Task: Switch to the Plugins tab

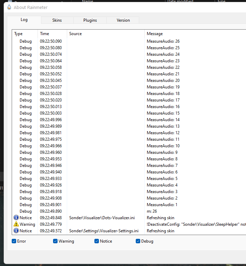Action: coord(90,20)
